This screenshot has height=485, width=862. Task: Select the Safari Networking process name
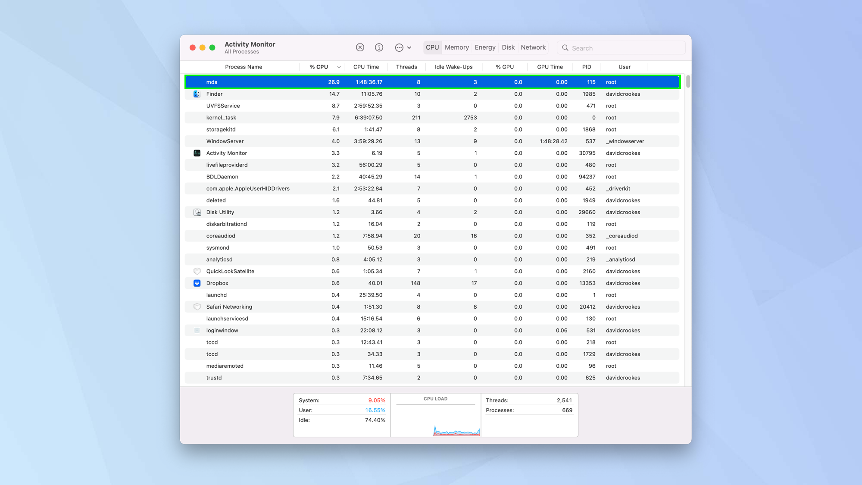[229, 307]
